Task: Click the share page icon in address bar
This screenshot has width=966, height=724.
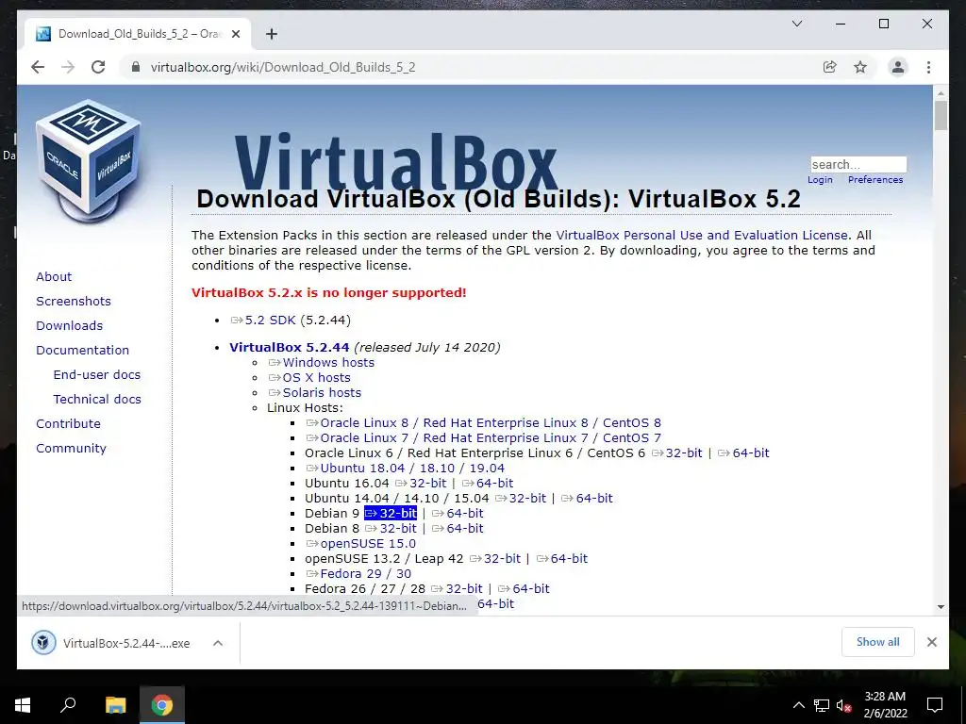Action: [830, 67]
